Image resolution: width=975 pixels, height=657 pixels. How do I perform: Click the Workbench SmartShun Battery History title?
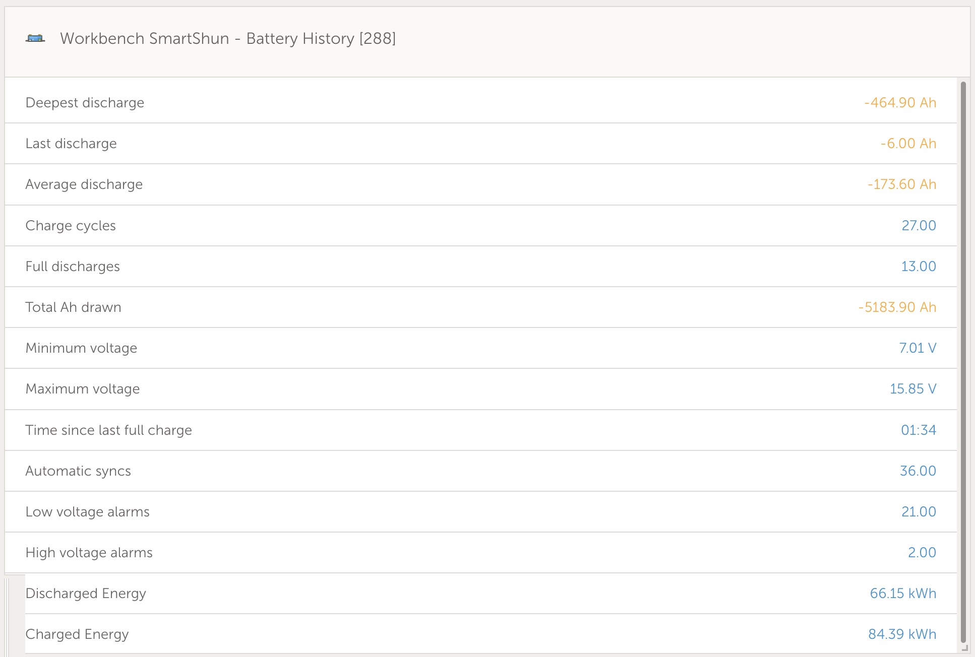click(228, 39)
